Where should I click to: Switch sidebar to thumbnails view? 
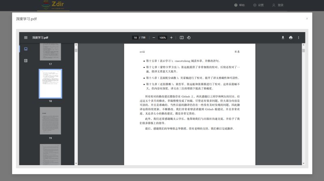point(26,49)
